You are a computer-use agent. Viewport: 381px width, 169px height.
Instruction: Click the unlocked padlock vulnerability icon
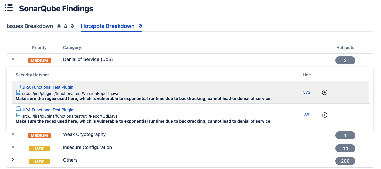pos(66,26)
